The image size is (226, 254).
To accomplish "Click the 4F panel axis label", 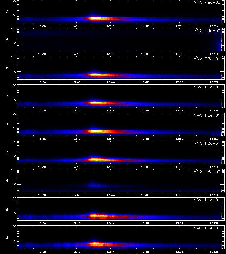I will (x=7, y=96).
